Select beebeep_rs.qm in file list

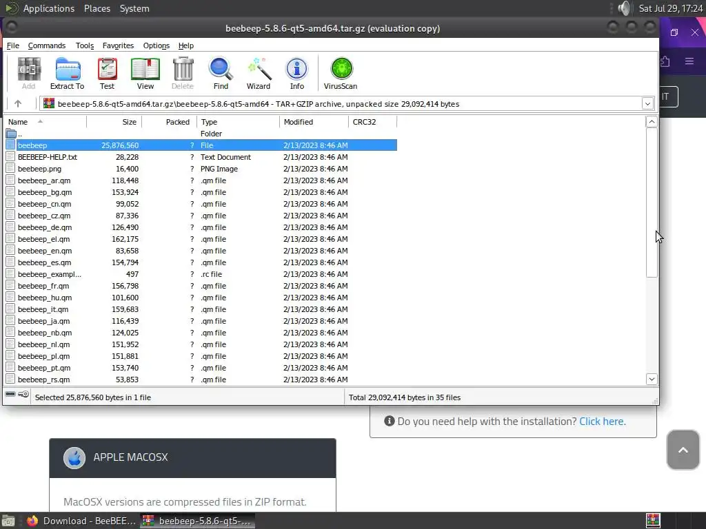pos(201,380)
